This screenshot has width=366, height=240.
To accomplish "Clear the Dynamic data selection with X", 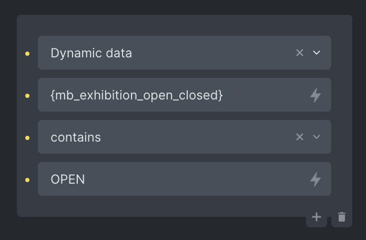I will [299, 53].
